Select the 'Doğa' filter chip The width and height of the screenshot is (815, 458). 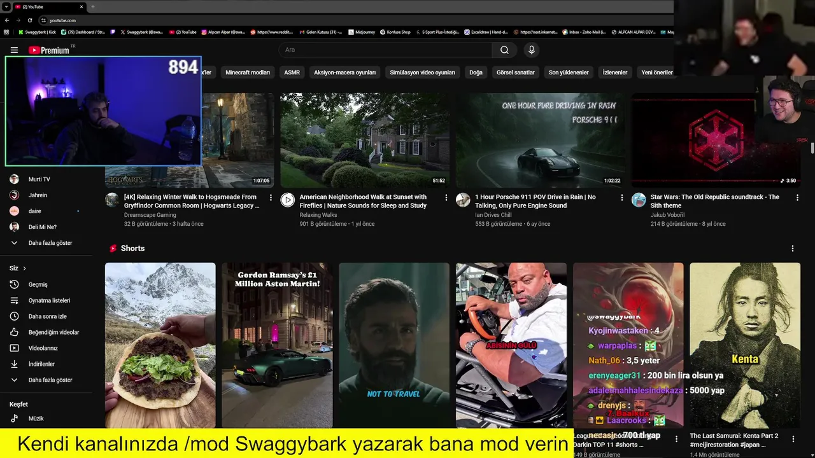coord(476,73)
